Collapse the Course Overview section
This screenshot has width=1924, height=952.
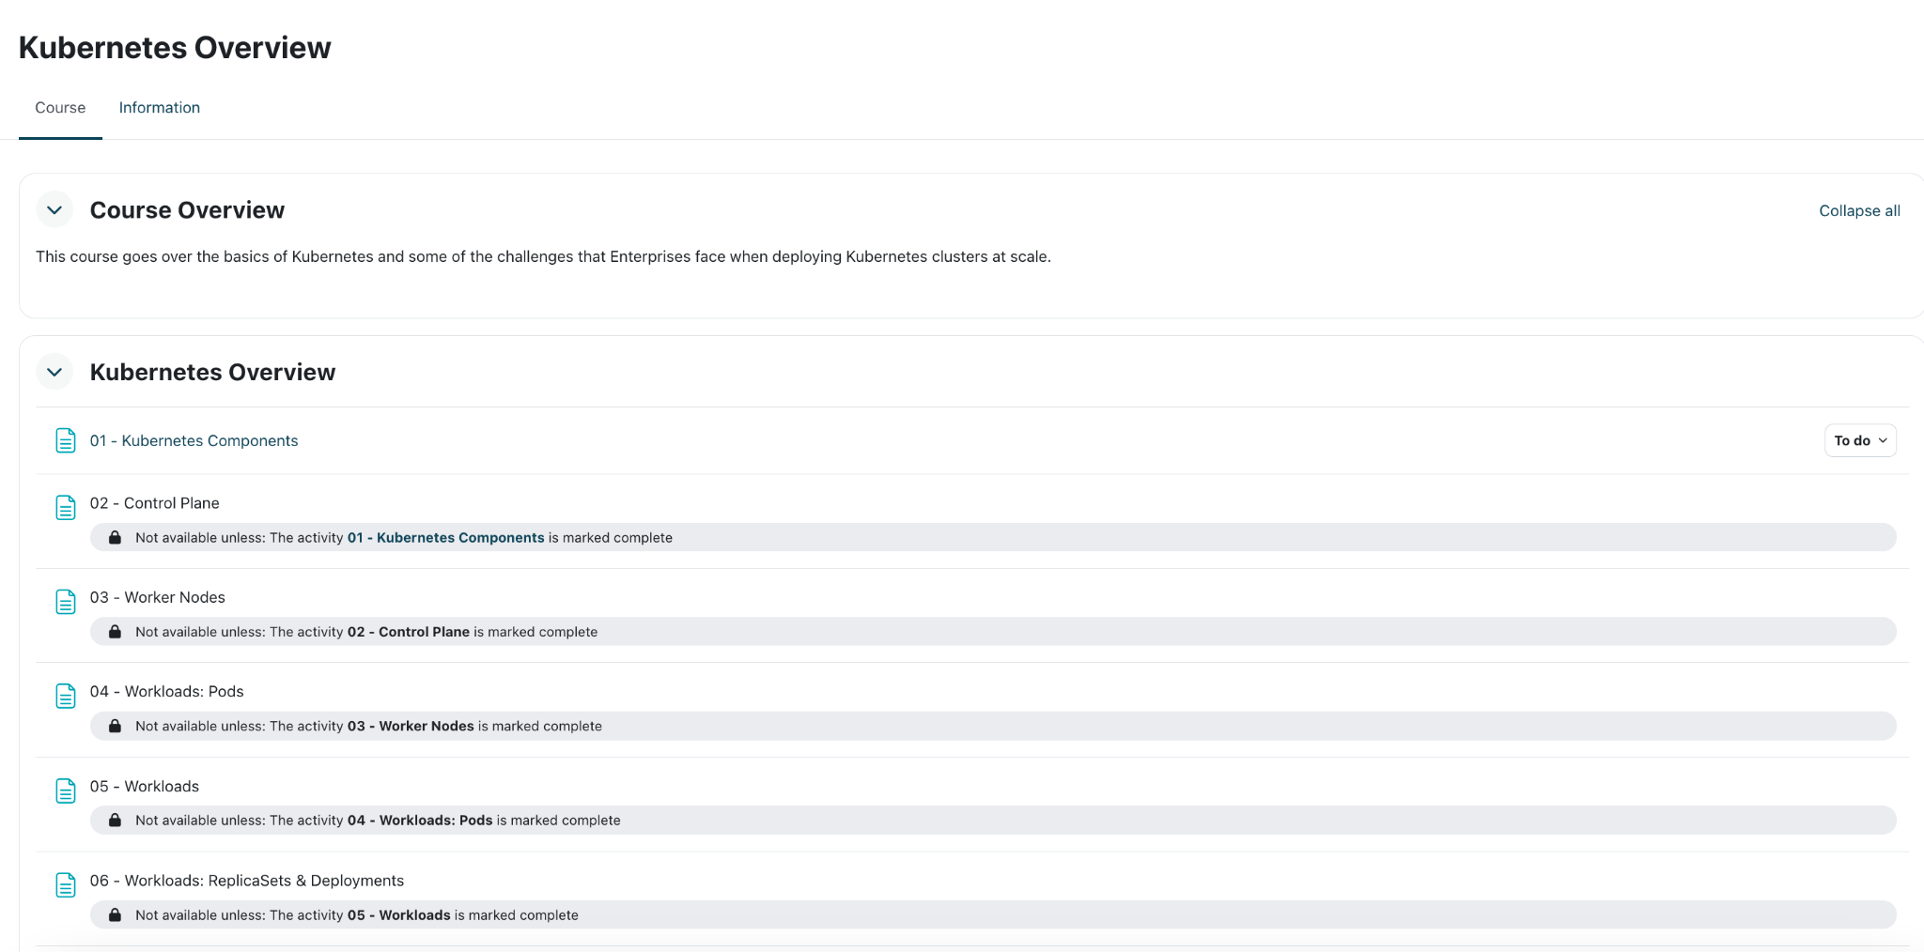tap(54, 210)
